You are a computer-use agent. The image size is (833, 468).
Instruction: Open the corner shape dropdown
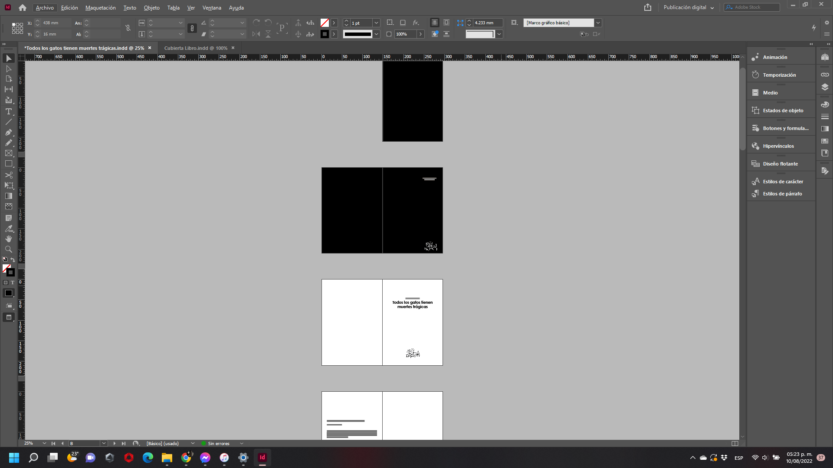tap(499, 34)
